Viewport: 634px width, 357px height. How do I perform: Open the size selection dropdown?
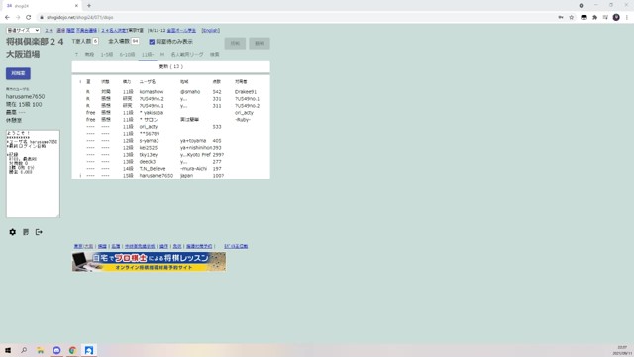(23, 31)
